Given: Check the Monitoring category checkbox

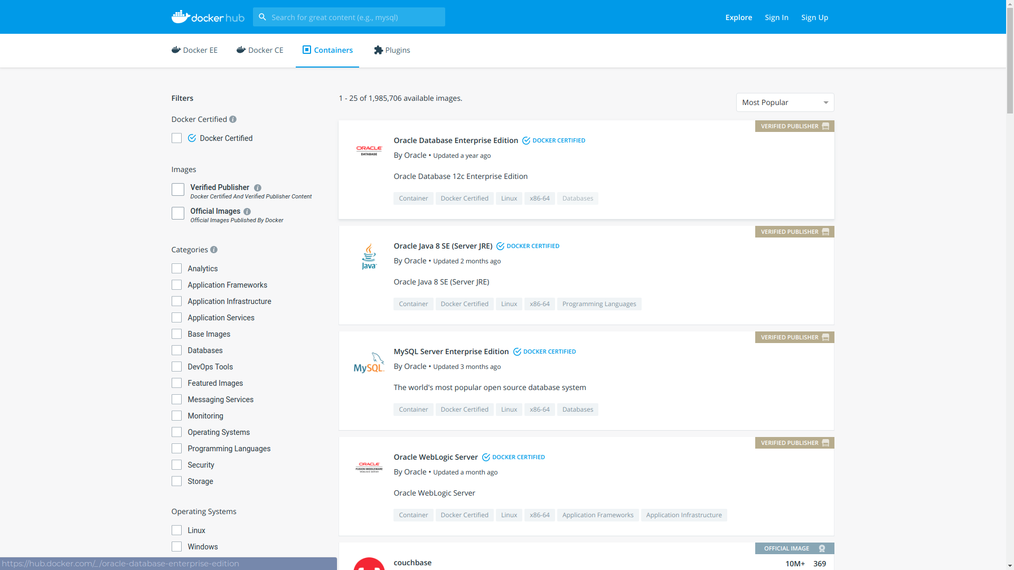Looking at the screenshot, I should [176, 416].
